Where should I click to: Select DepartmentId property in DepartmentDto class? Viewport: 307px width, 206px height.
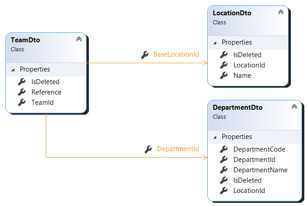(x=254, y=160)
